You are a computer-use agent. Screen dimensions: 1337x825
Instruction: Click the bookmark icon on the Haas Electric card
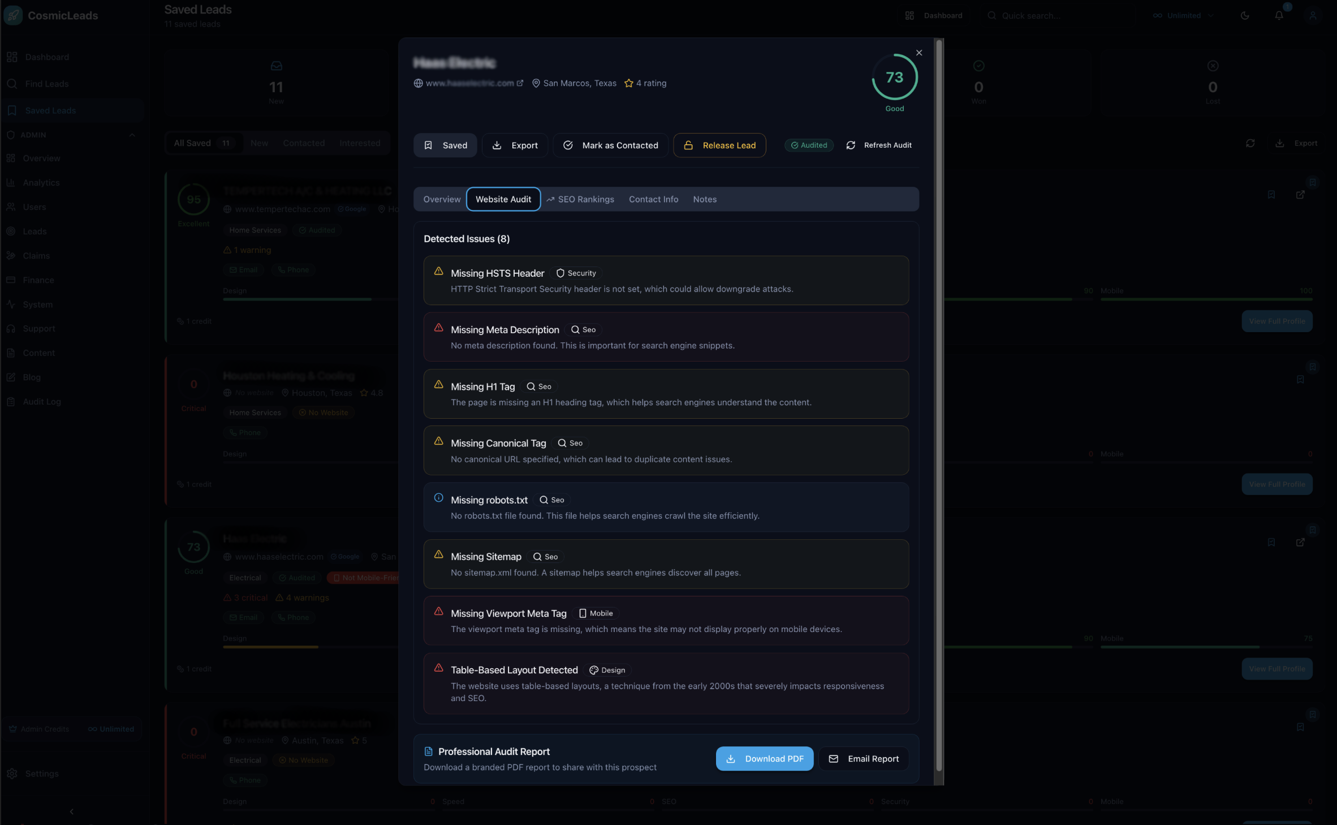pyautogui.click(x=1271, y=542)
